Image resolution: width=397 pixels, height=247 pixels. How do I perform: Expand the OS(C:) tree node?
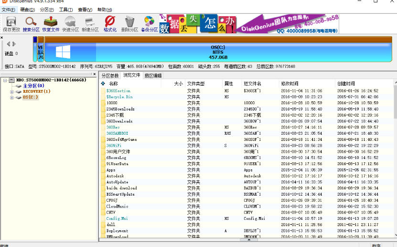pos(11,98)
